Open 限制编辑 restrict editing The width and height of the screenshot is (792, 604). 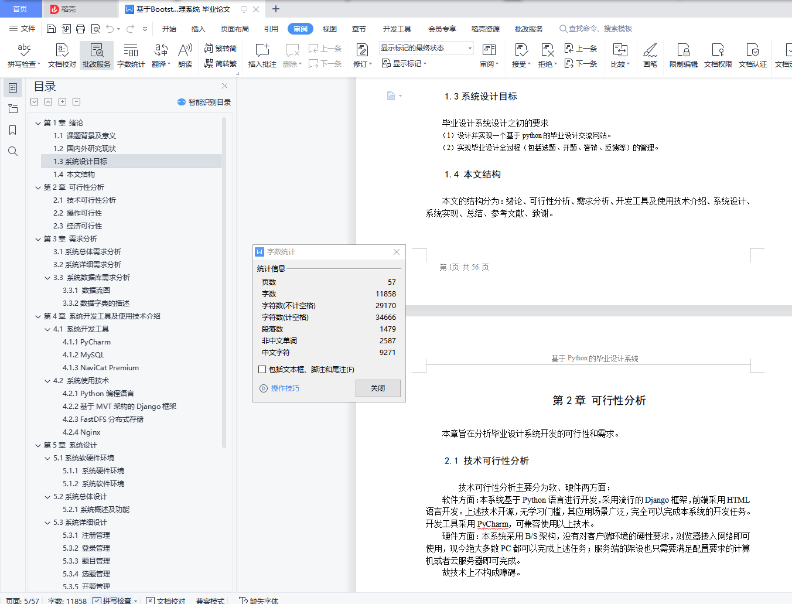click(x=684, y=56)
